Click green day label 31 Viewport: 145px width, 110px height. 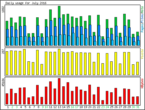click(138, 107)
